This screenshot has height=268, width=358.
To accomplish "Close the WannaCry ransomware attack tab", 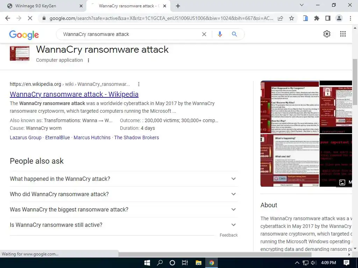I will click(165, 6).
